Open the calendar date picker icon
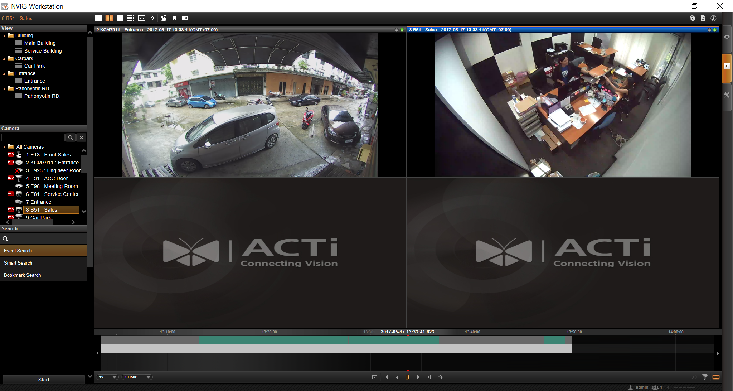733x391 pixels. (x=374, y=377)
